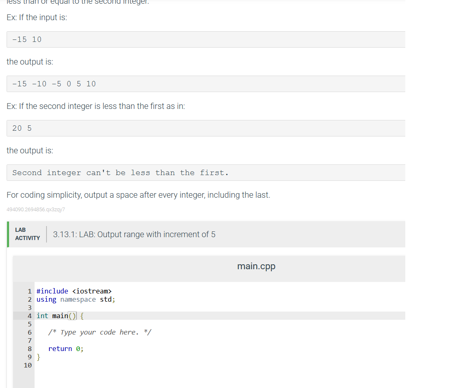Click line number 10 in gutter

pos(28,365)
